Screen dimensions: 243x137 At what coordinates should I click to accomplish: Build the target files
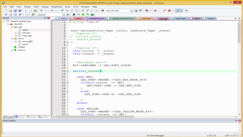11,14
